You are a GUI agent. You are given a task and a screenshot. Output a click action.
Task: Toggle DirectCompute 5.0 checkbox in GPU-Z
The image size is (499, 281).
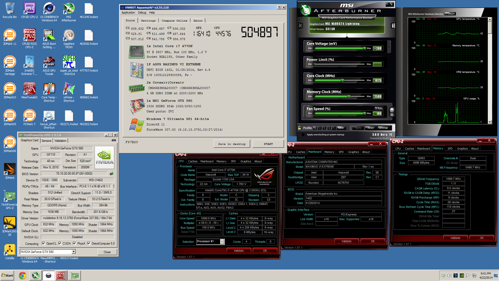tap(89, 244)
